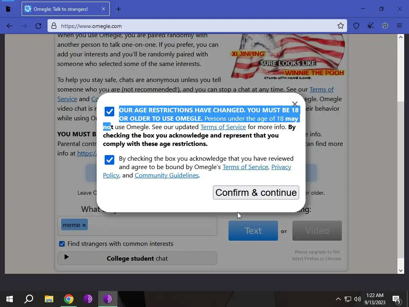Click the volume speaker tray icon
Screen dimensions: 409x307
[357, 299]
